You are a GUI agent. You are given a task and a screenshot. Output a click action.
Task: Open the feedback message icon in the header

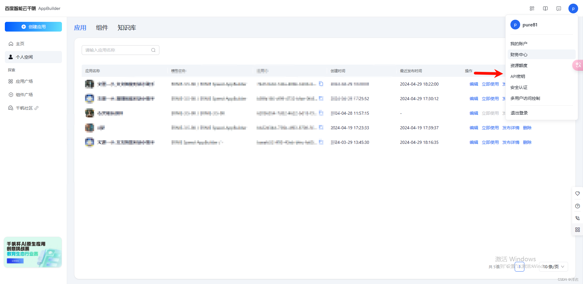559,8
